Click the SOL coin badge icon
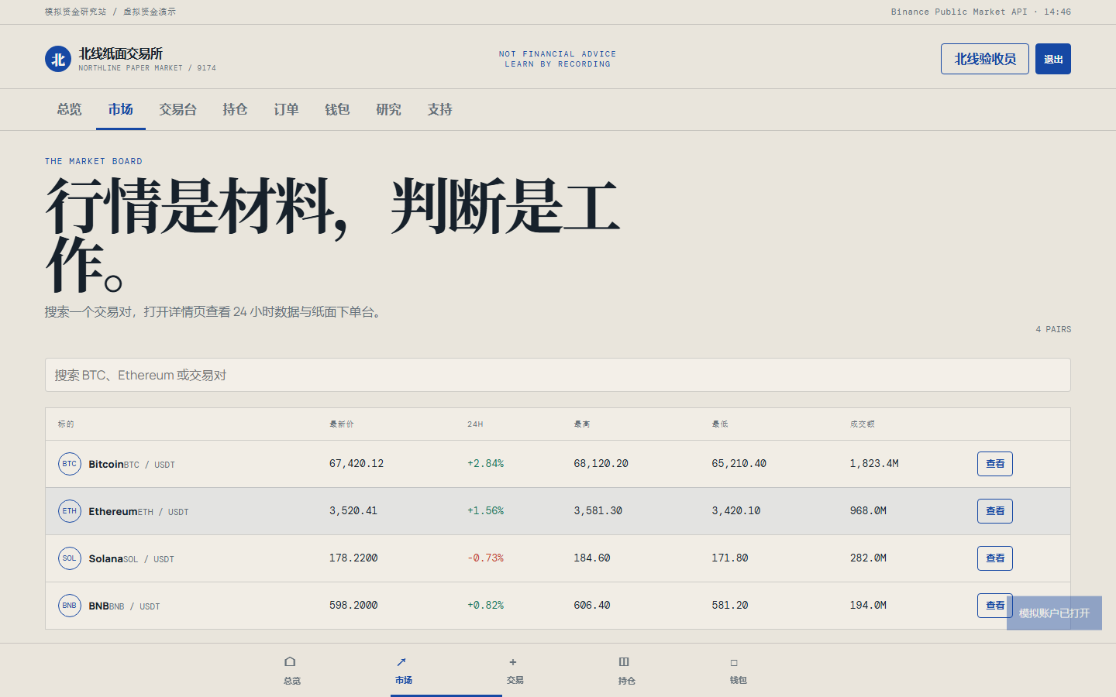The image size is (1116, 697). pyautogui.click(x=70, y=558)
